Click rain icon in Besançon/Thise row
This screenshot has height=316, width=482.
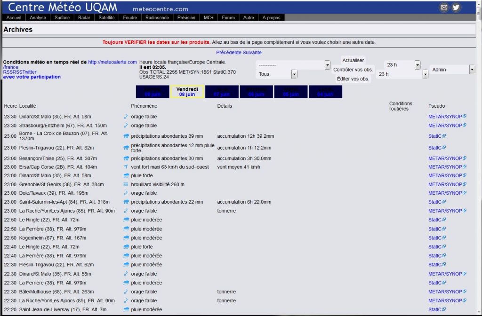click(x=126, y=158)
